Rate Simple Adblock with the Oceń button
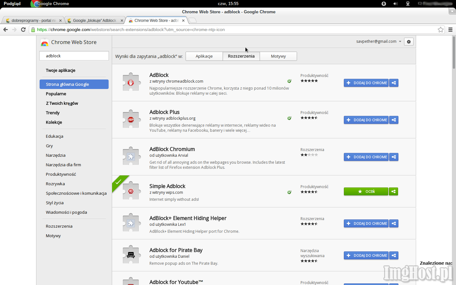The width and height of the screenshot is (456, 285). pos(366,192)
